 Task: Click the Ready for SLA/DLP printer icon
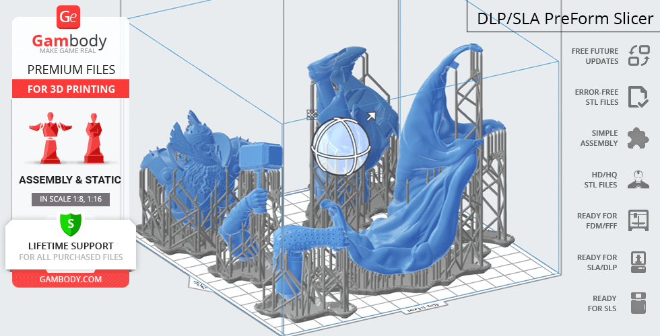coord(638,261)
